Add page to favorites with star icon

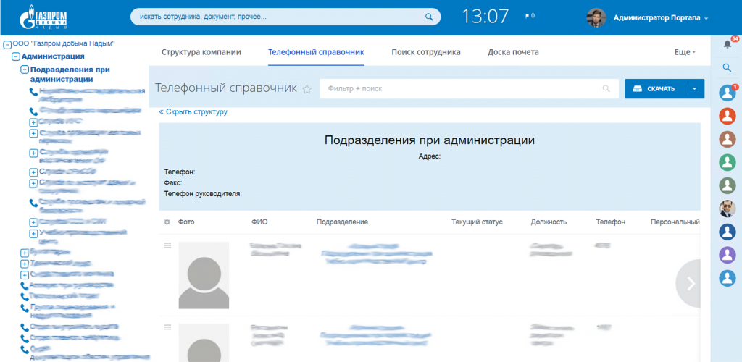307,89
